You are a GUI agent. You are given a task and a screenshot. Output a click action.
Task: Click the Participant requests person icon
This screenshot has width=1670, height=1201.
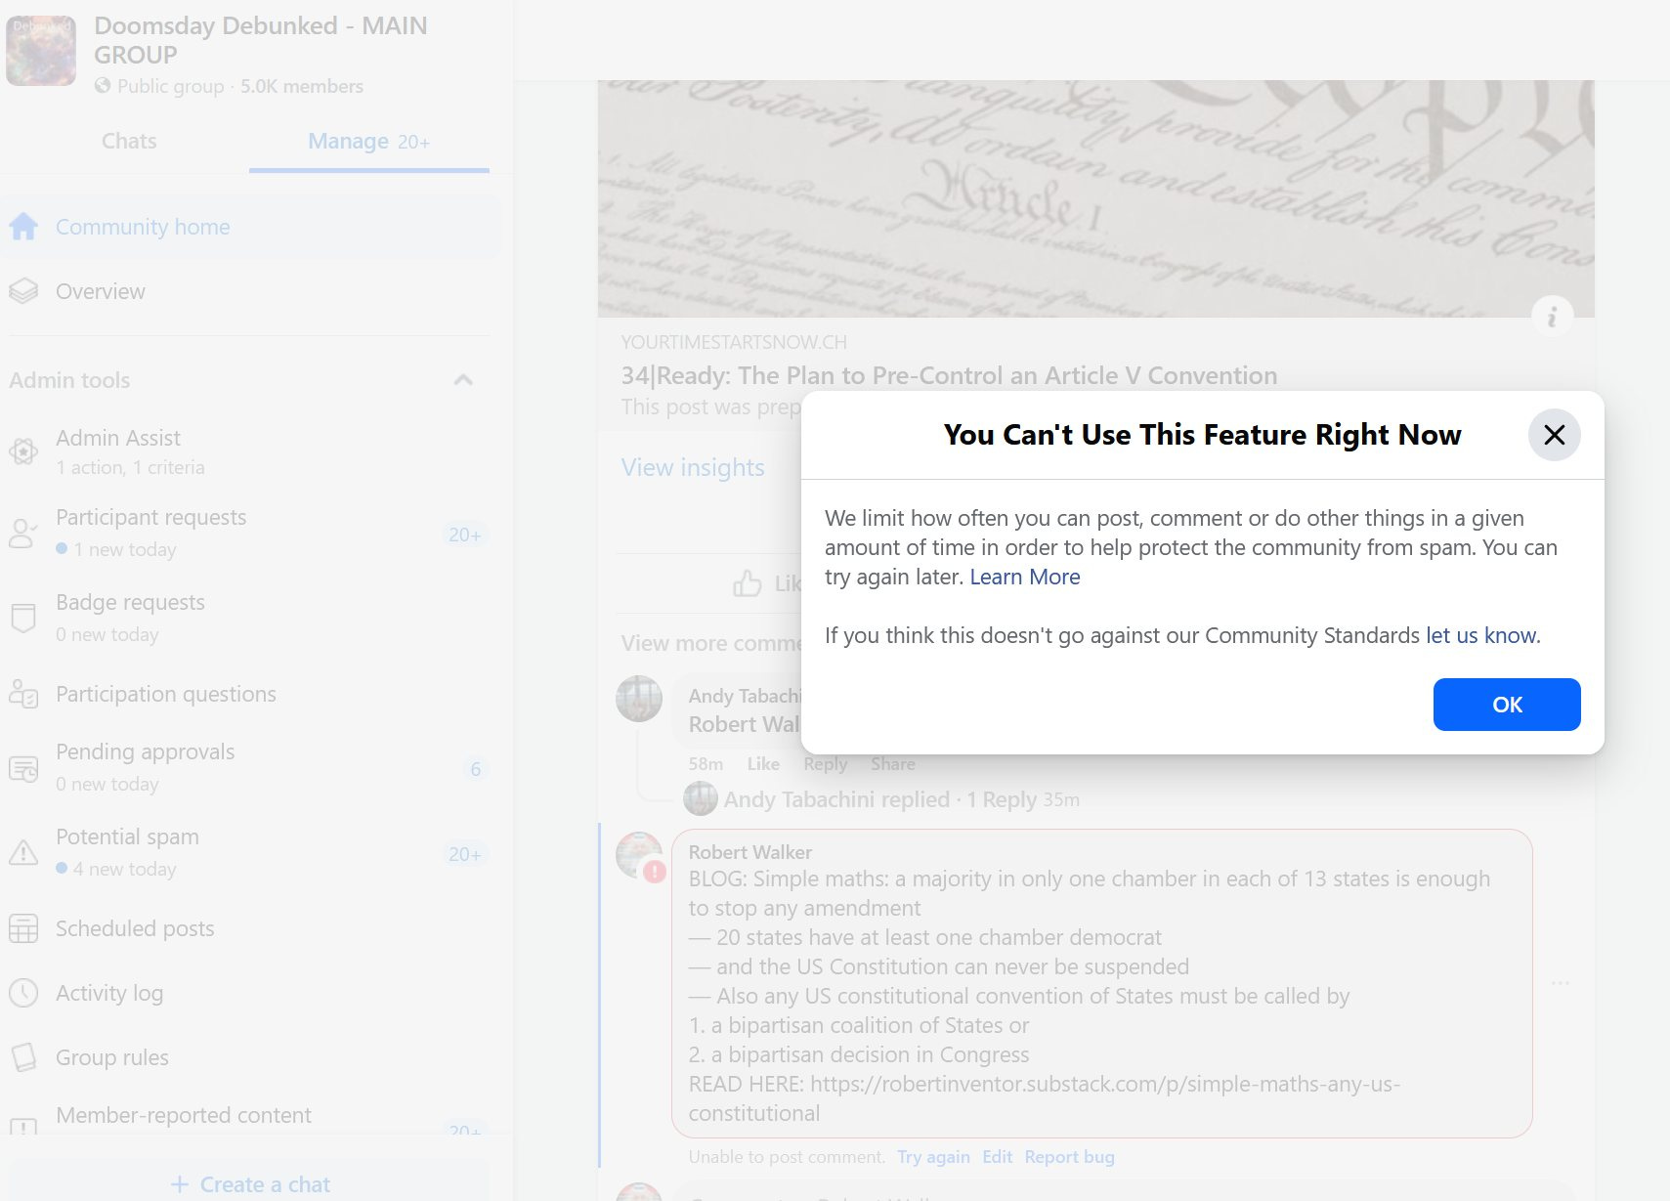click(x=23, y=533)
